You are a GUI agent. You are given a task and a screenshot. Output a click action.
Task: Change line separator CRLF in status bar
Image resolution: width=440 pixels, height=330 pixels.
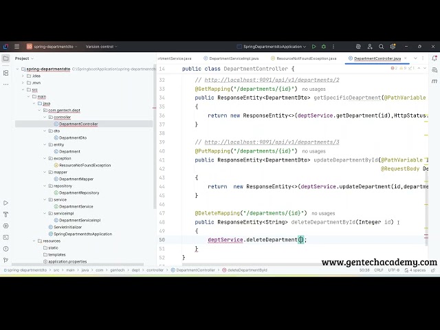pyautogui.click(x=379, y=270)
